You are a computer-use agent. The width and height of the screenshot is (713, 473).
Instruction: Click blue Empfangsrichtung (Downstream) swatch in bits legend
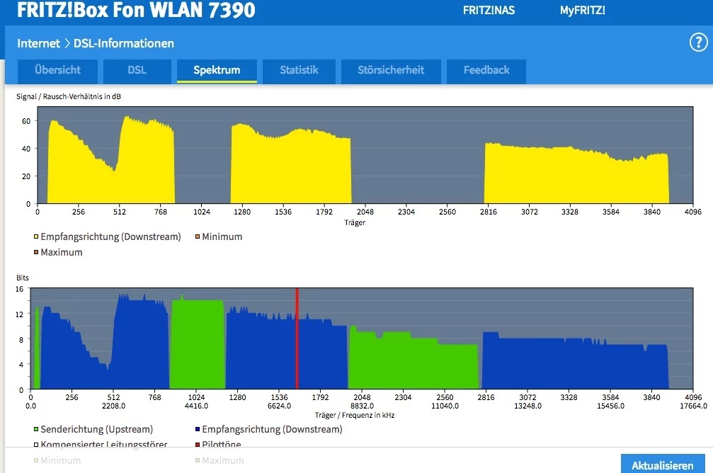point(198,429)
